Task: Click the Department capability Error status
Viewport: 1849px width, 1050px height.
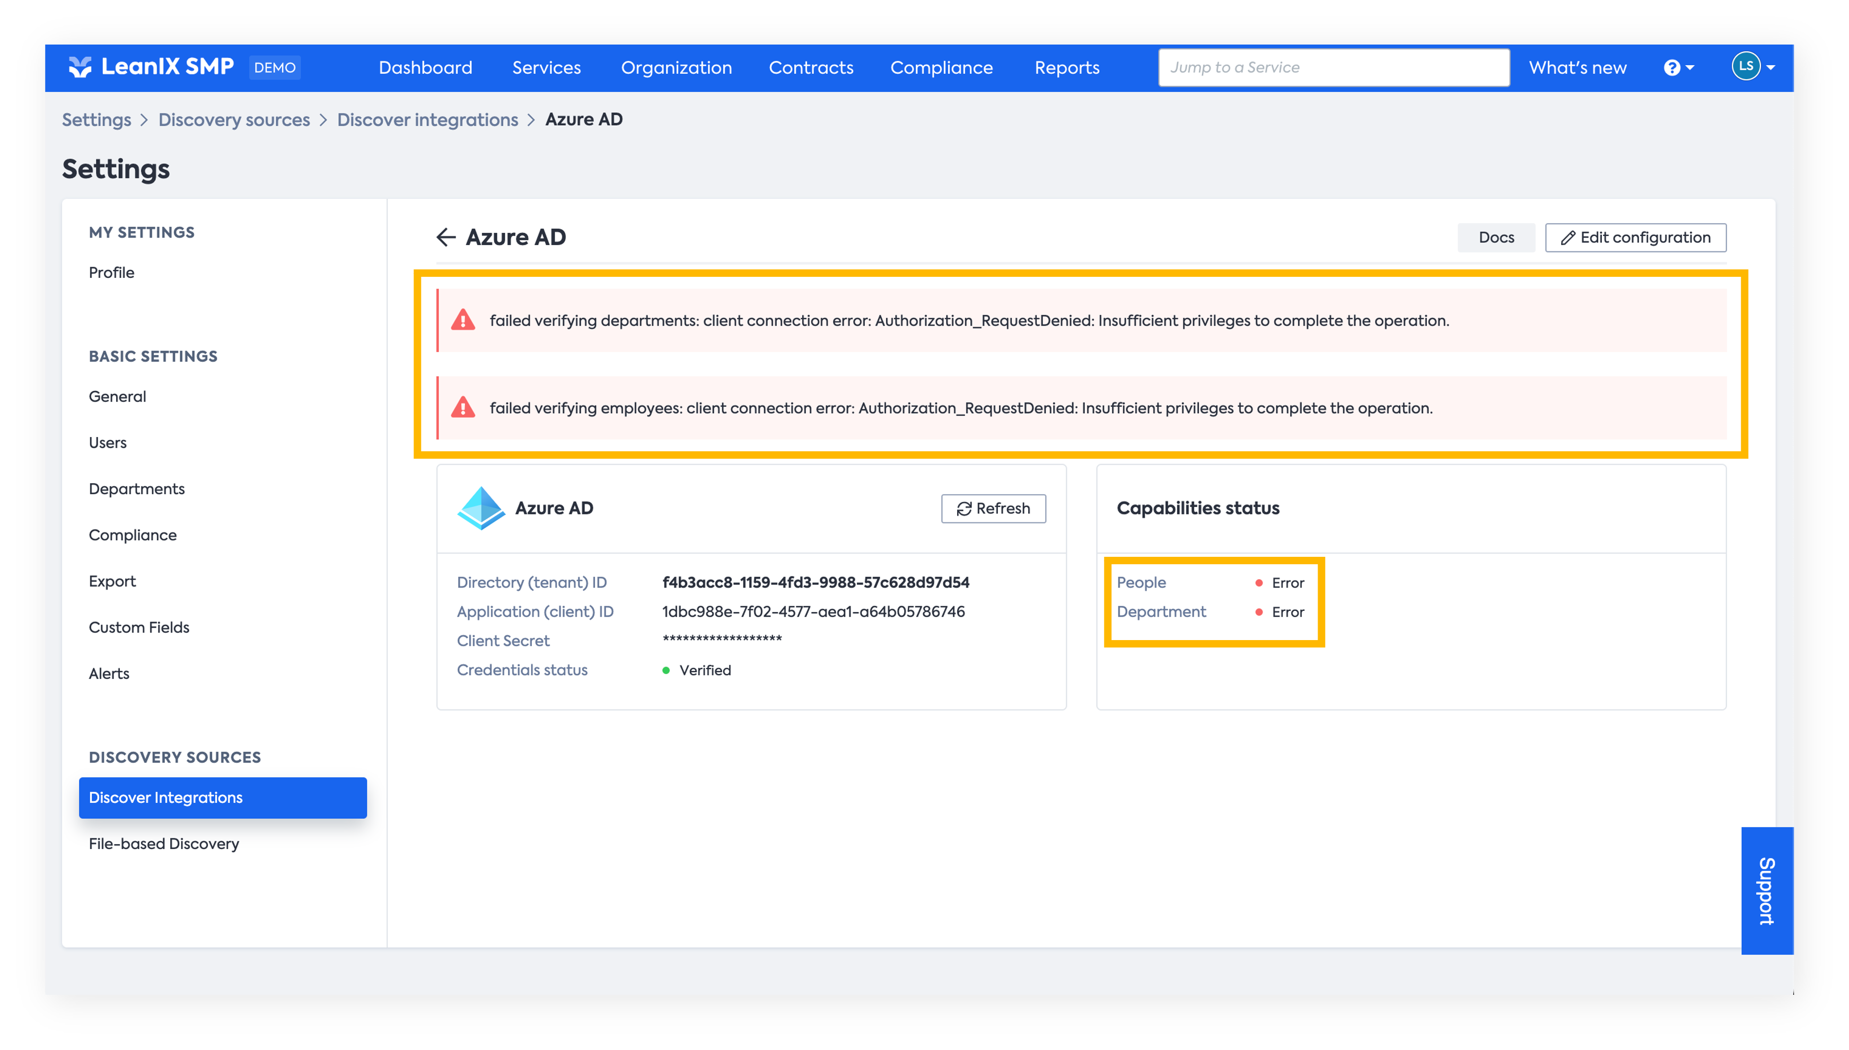Action: (x=1280, y=612)
